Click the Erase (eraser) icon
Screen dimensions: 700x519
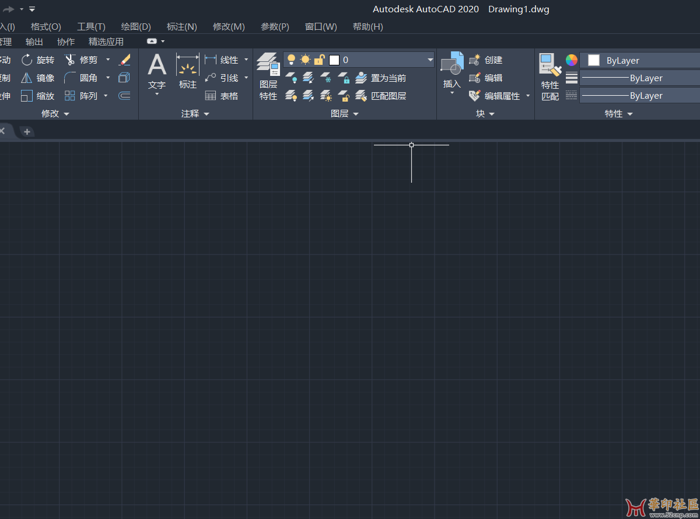coord(124,60)
